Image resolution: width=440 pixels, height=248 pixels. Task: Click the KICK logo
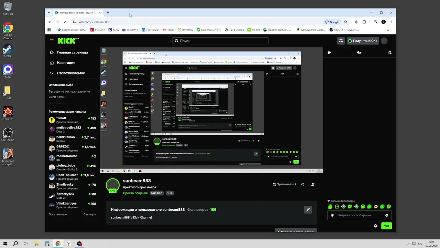pyautogui.click(x=68, y=41)
